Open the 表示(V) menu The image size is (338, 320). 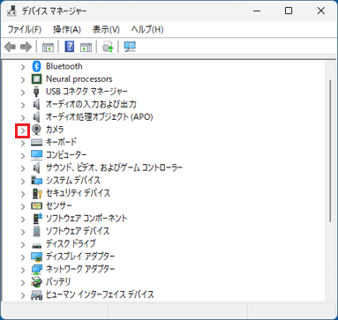point(106,29)
